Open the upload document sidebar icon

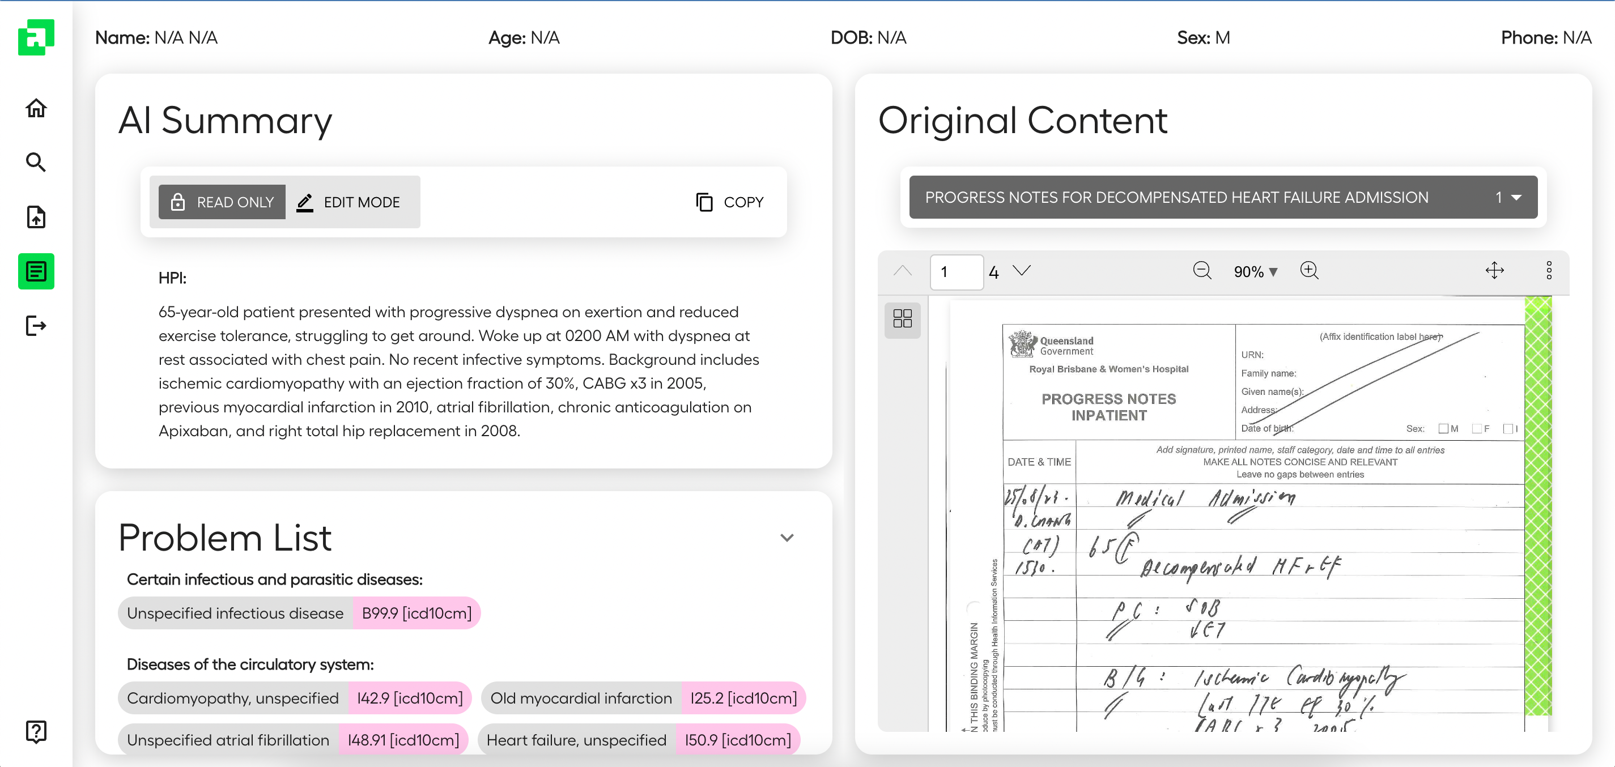36,217
